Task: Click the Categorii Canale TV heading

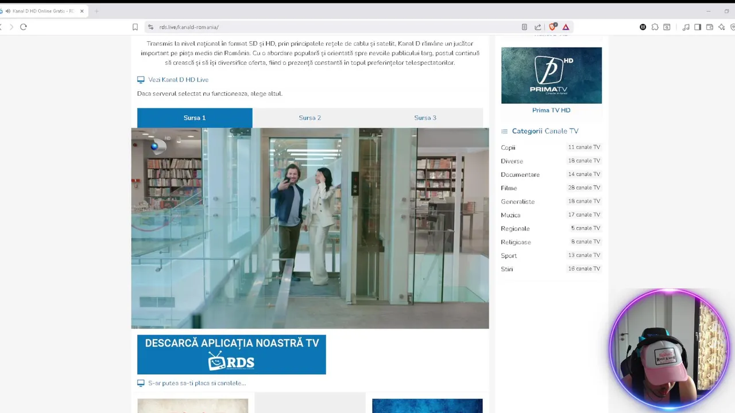Action: [545, 131]
